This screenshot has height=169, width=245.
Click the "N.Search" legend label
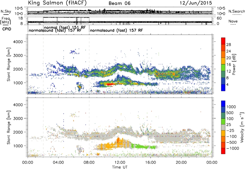[236, 11]
